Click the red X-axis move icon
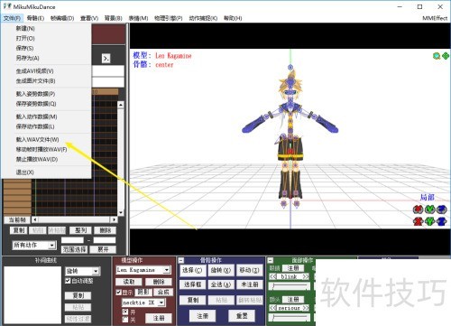Screen dimensions: 451x326 [418, 221]
